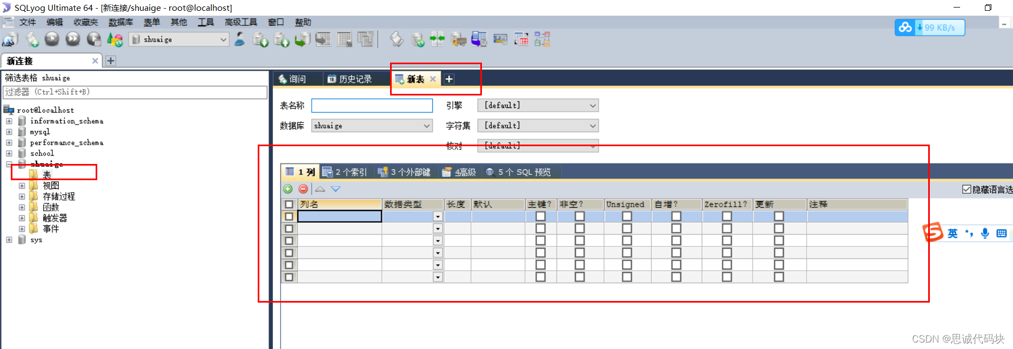Tick Zerofill checkbox in the first row
Image resolution: width=1013 pixels, height=349 pixels.
(727, 216)
